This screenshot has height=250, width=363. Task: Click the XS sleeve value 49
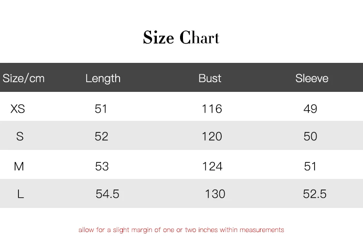click(x=310, y=109)
